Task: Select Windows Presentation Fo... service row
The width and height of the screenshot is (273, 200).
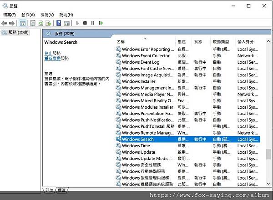Action: point(187,114)
